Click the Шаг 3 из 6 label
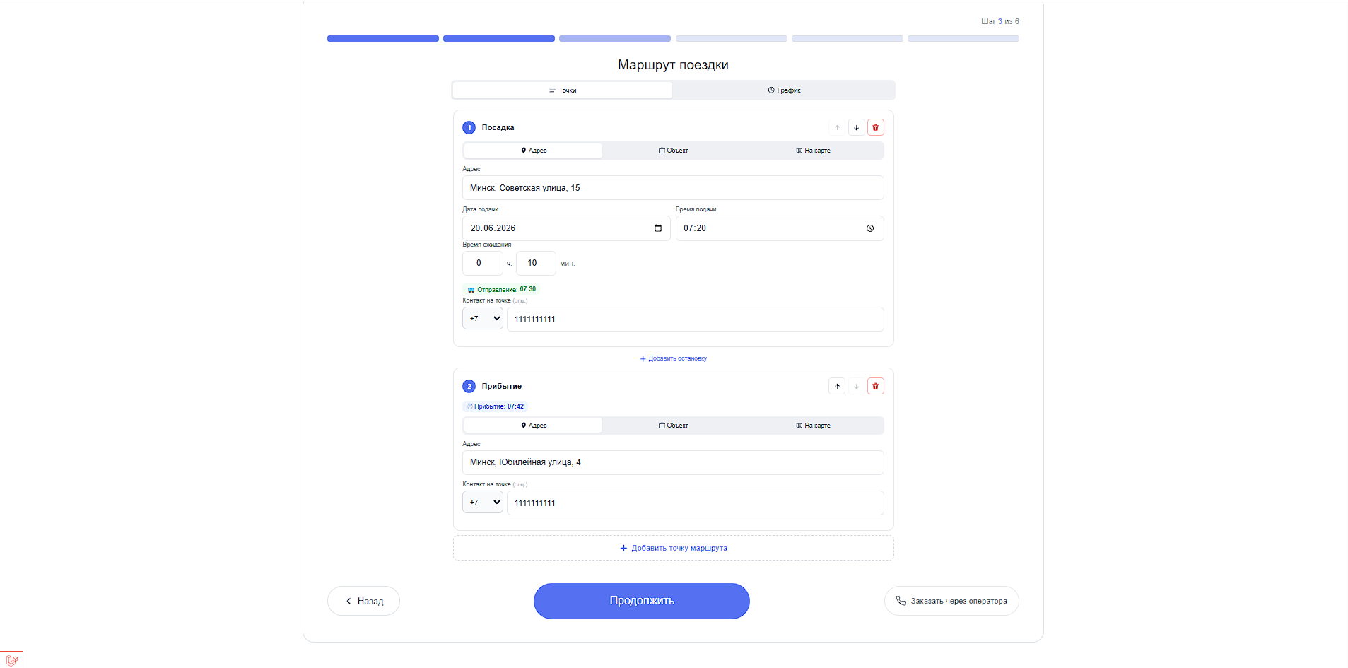This screenshot has height=668, width=1348. tap(1000, 22)
